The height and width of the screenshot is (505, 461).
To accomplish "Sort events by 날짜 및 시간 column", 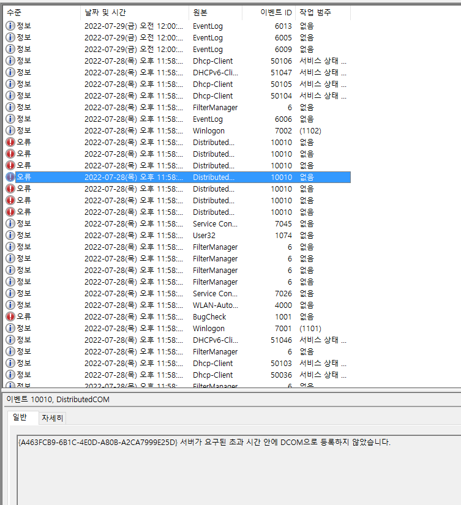I will coord(134,12).
